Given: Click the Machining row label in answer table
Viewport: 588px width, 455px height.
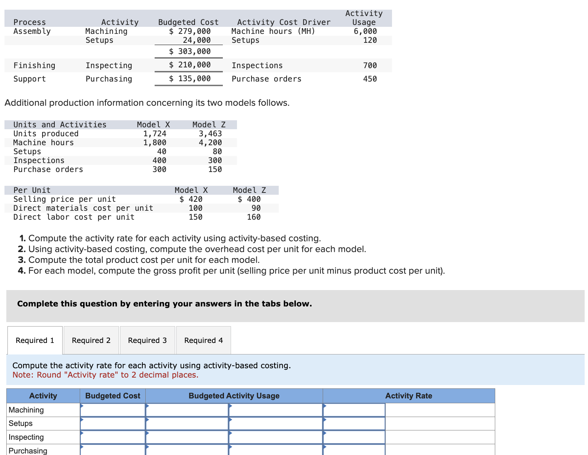Looking at the screenshot, I should point(26,410).
